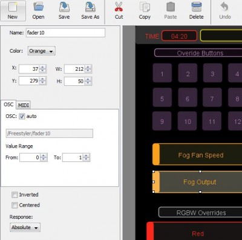Image resolution: width=242 pixels, height=240 pixels.
Task: Save the layout with Save icon
Action: [x=64, y=10]
